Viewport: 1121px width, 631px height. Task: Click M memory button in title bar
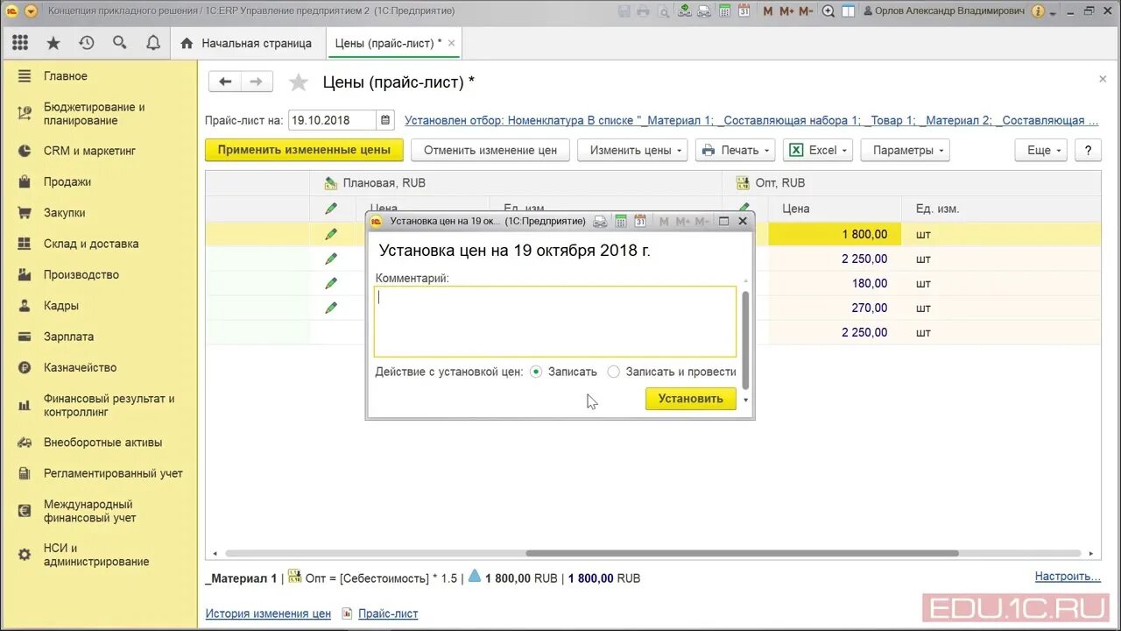click(x=768, y=11)
